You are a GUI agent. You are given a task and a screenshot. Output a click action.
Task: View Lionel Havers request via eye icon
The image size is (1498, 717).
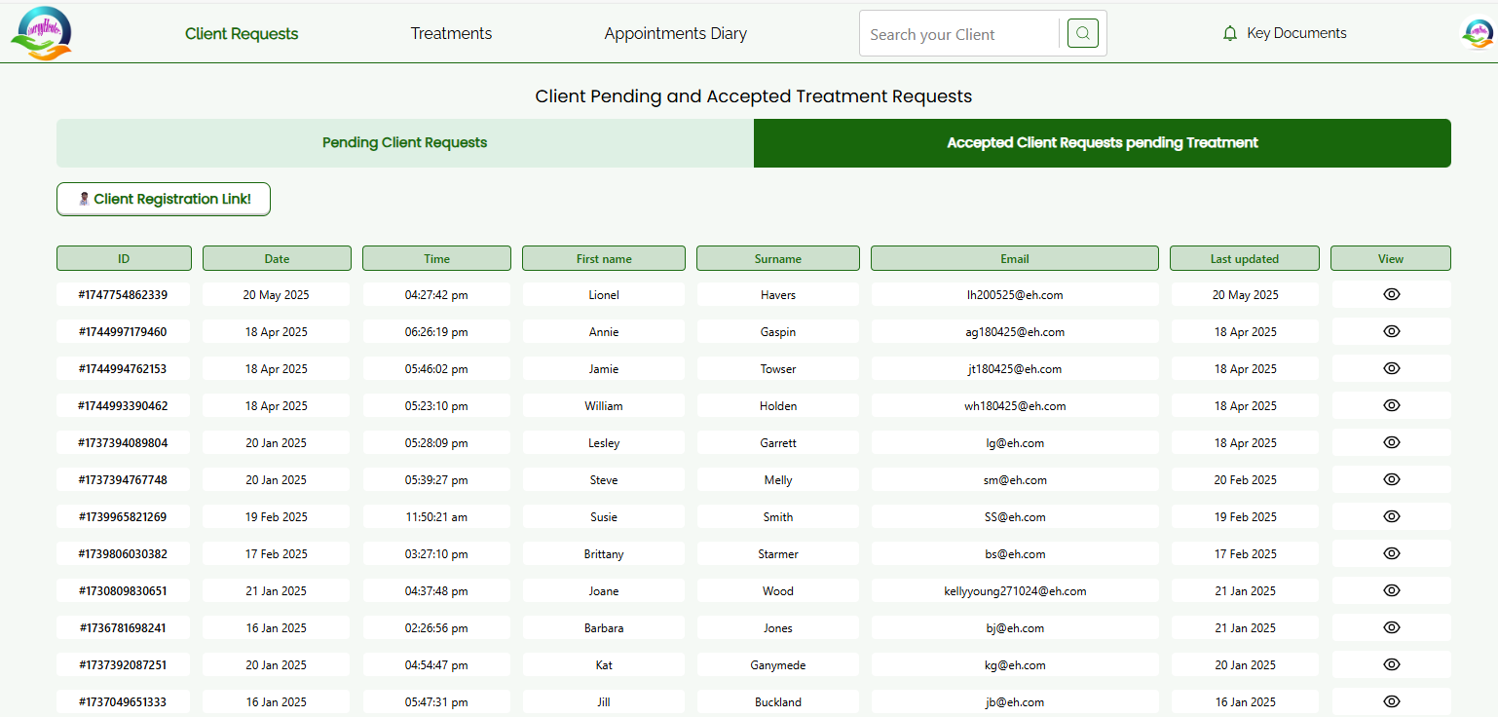1392,294
